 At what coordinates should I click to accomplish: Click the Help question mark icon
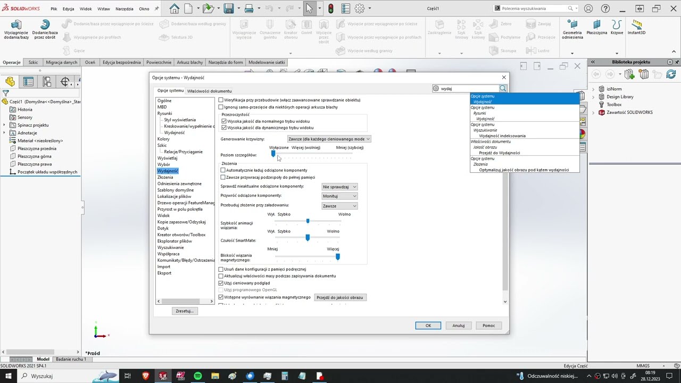(605, 9)
